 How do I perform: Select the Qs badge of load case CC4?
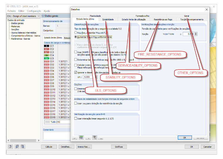[x=46, y=55]
